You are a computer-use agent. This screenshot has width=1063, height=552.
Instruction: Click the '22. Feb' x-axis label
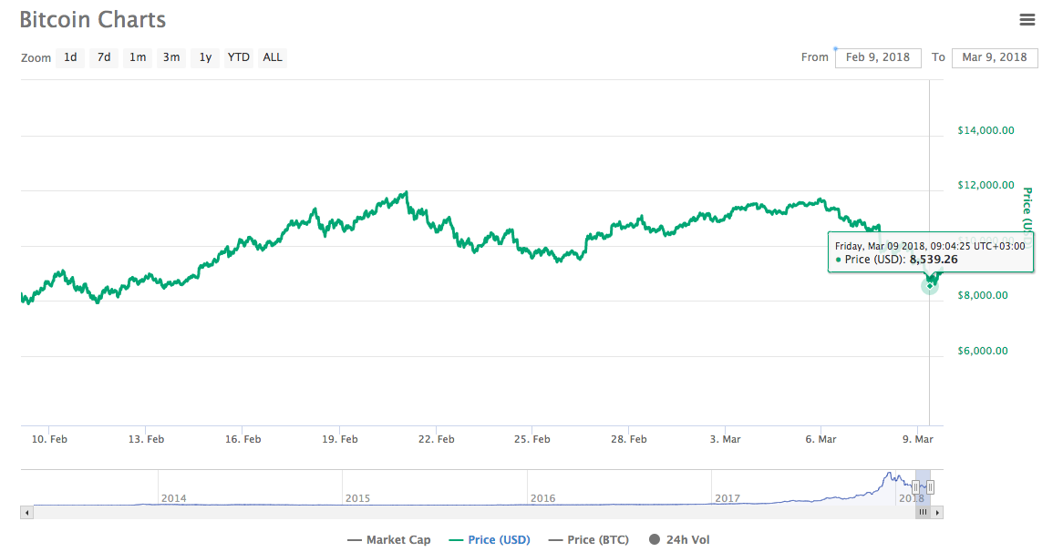pyautogui.click(x=436, y=439)
